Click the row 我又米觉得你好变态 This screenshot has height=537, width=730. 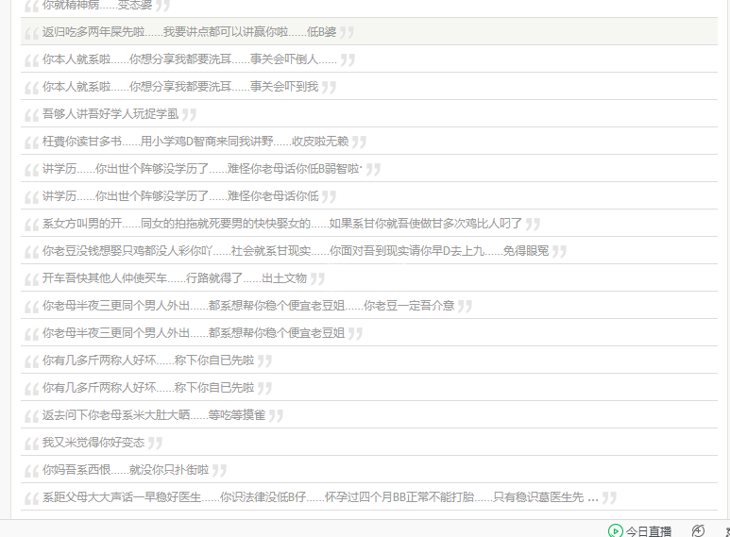point(369,443)
